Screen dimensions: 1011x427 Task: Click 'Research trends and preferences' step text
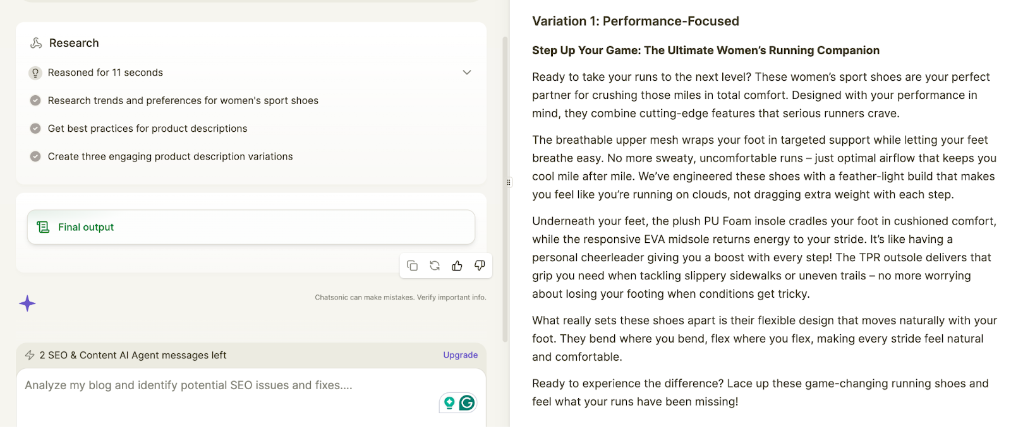tap(183, 100)
